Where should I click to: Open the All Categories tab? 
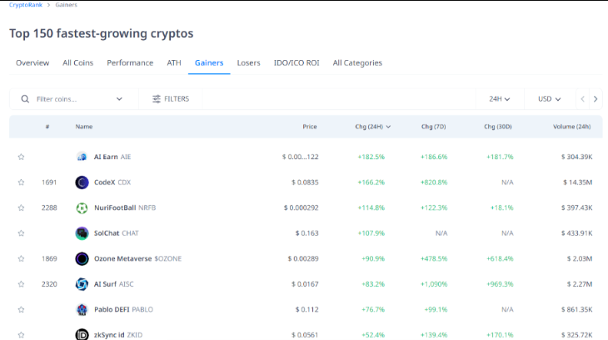coord(357,62)
